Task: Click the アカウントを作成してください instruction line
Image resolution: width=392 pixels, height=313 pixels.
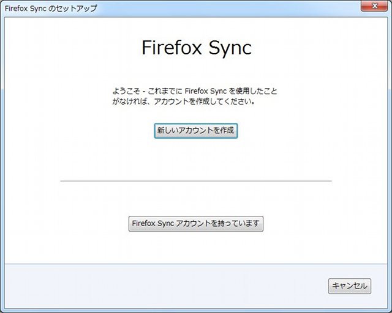Action: tap(184, 101)
